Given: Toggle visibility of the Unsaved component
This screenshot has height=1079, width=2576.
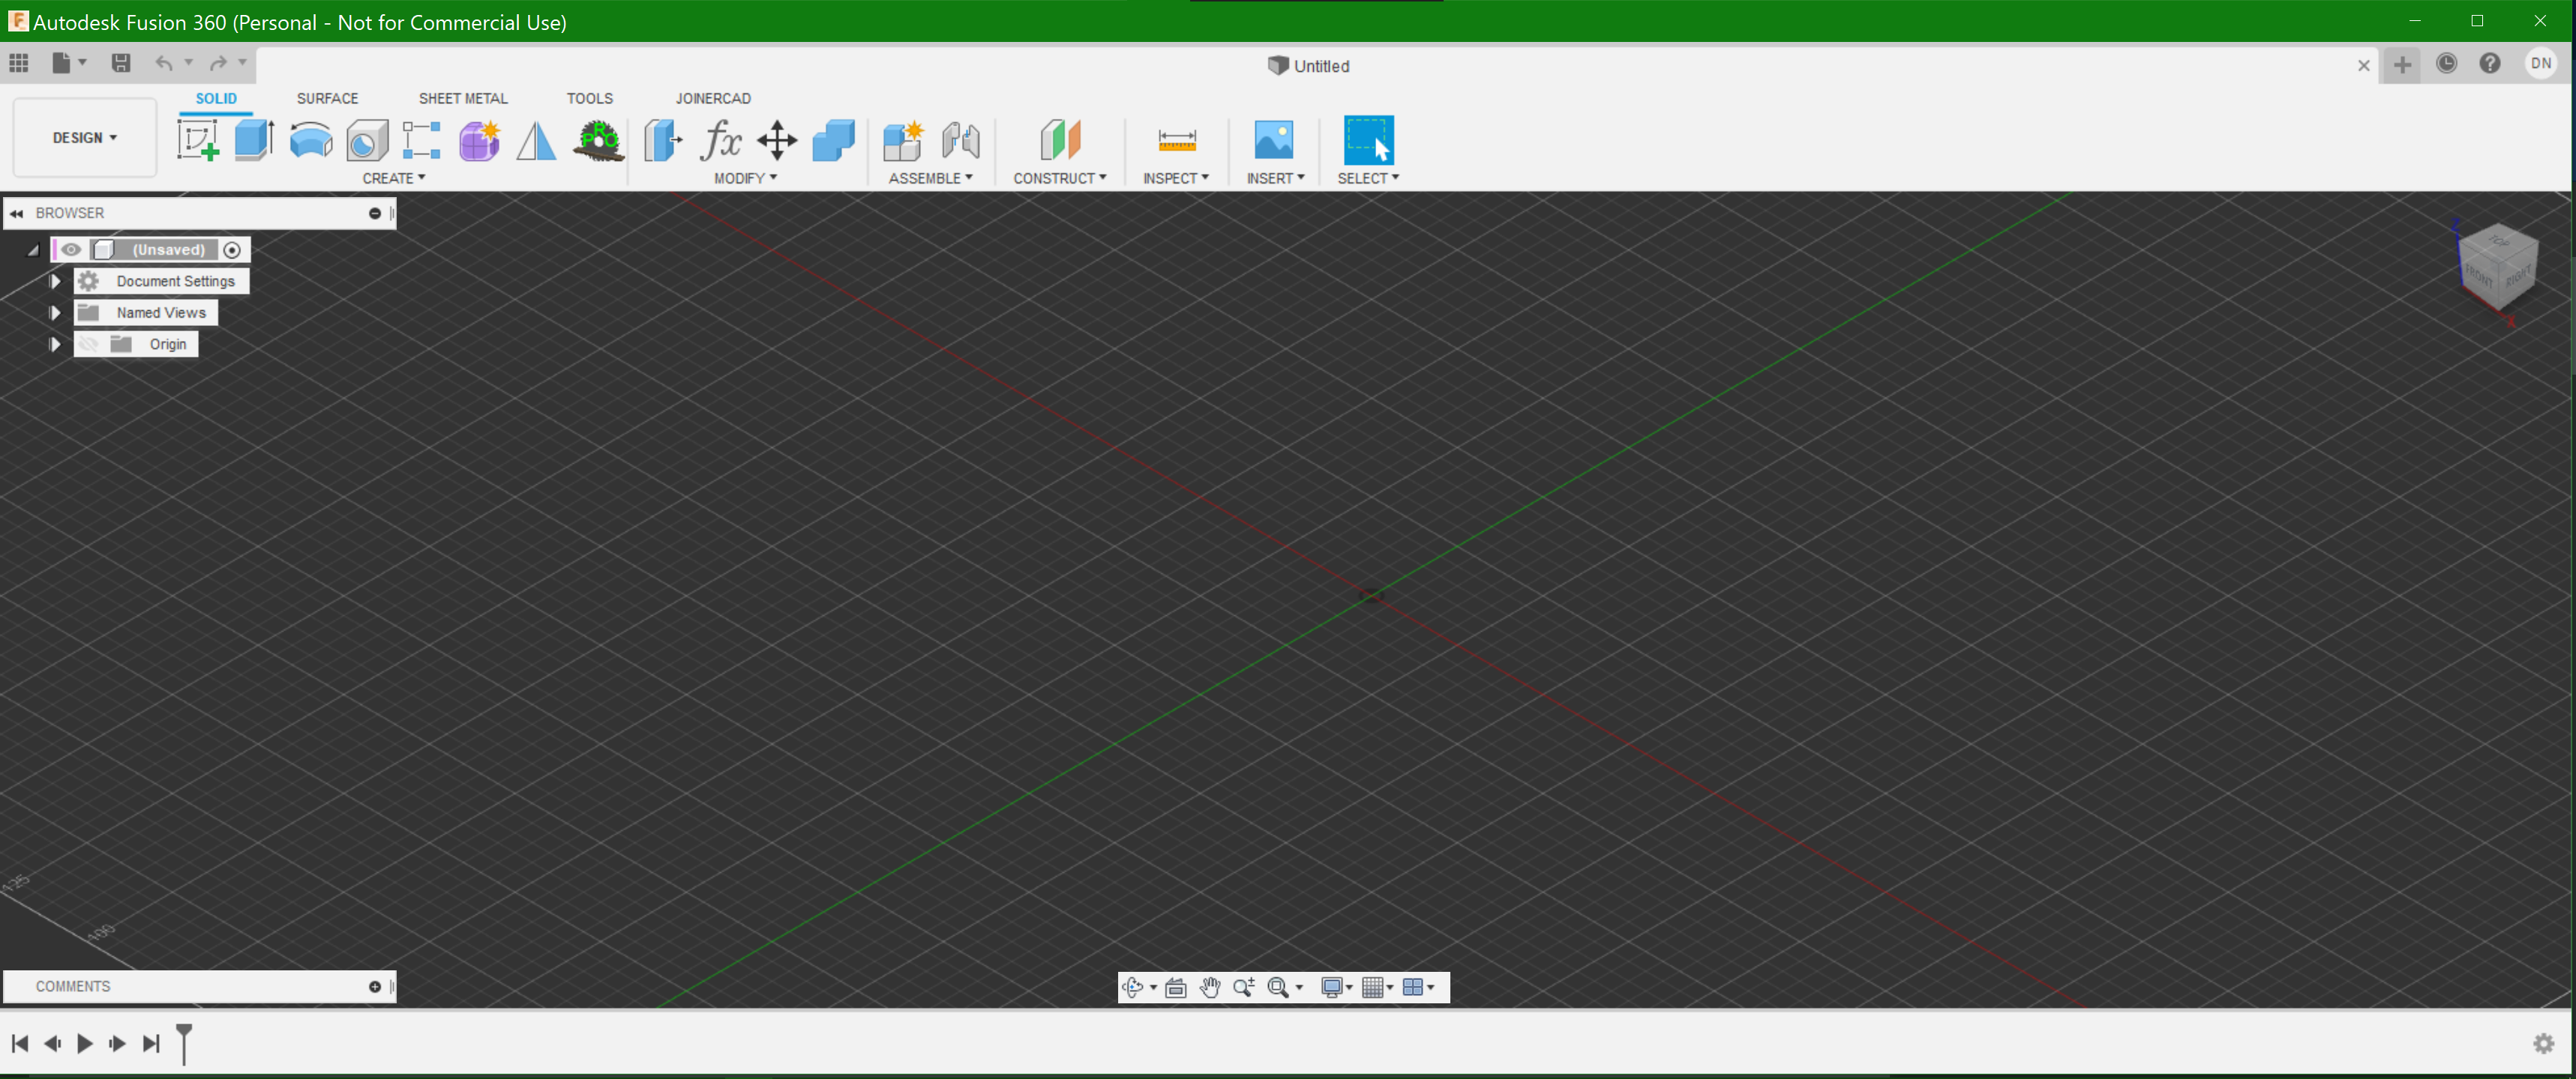Looking at the screenshot, I should click(70, 250).
